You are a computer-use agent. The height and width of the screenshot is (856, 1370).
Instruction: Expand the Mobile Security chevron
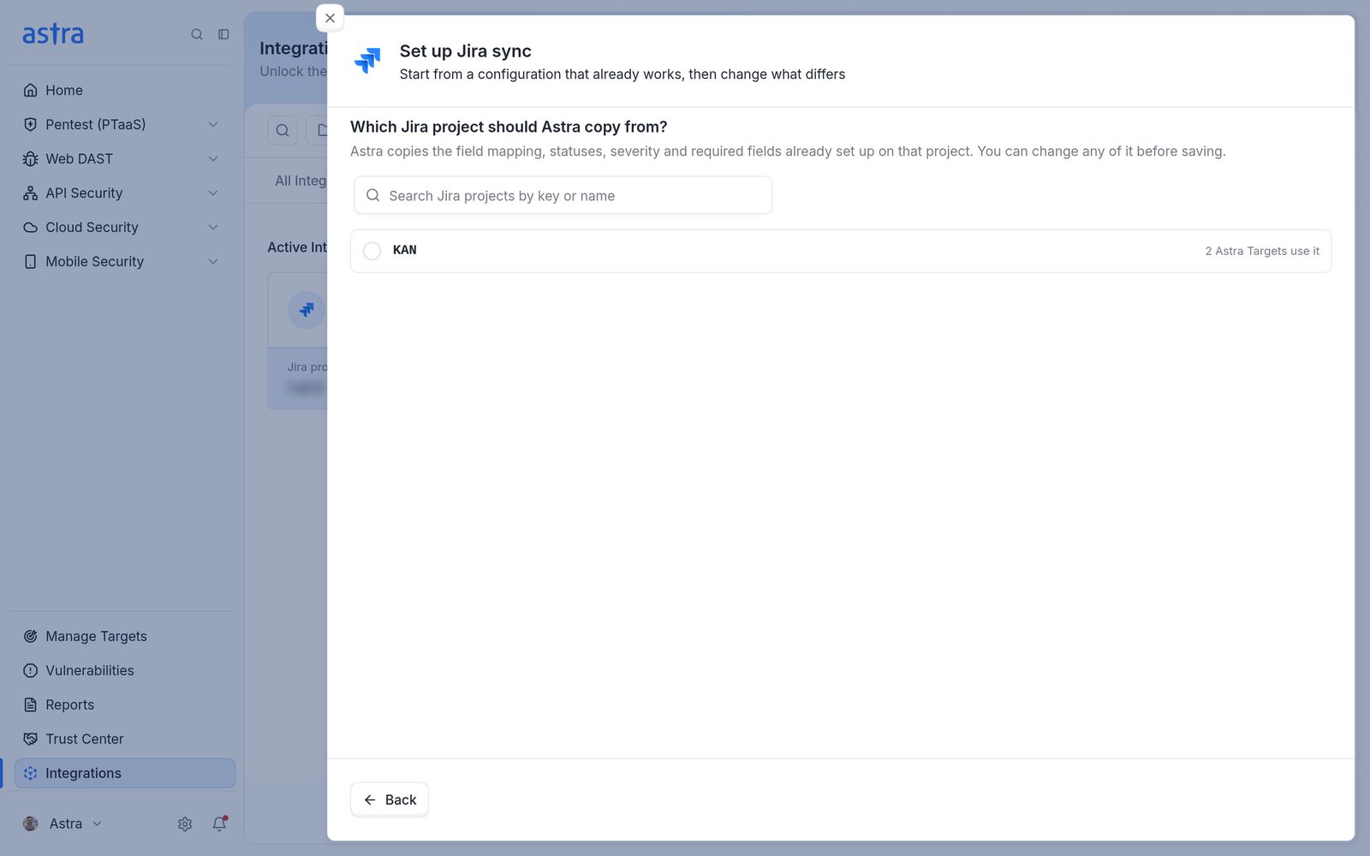(213, 261)
